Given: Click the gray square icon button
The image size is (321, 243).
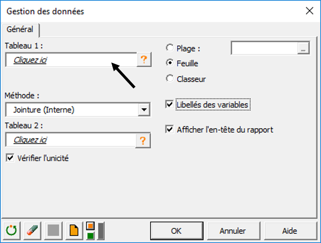Looking at the screenshot, I should click(x=54, y=230).
